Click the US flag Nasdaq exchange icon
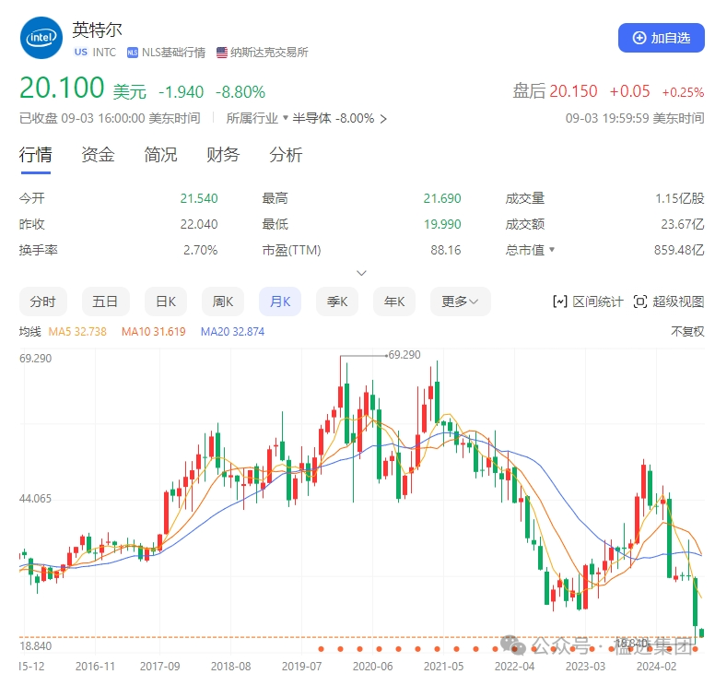 tap(222, 53)
